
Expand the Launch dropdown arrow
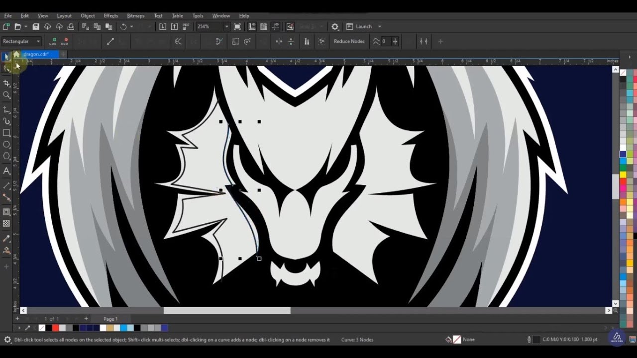pyautogui.click(x=380, y=26)
